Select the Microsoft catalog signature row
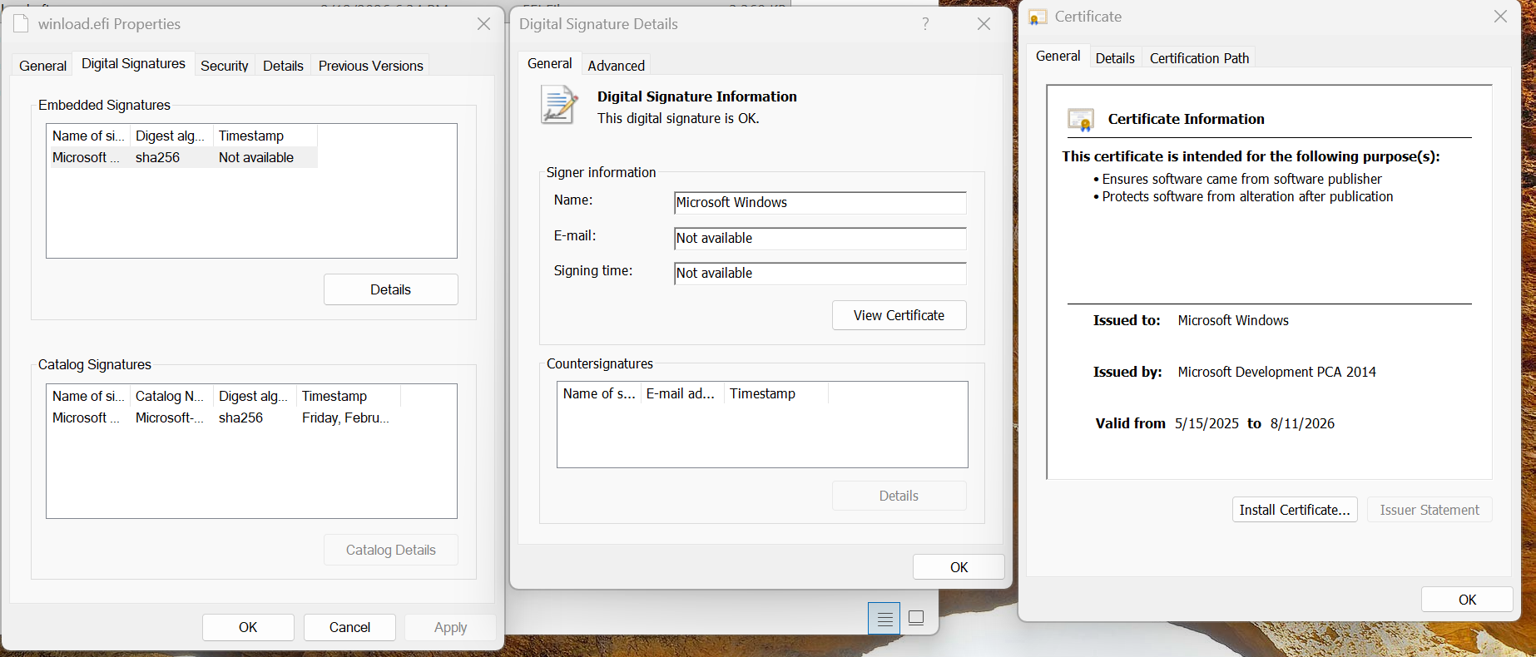This screenshot has height=657, width=1536. tap(225, 417)
